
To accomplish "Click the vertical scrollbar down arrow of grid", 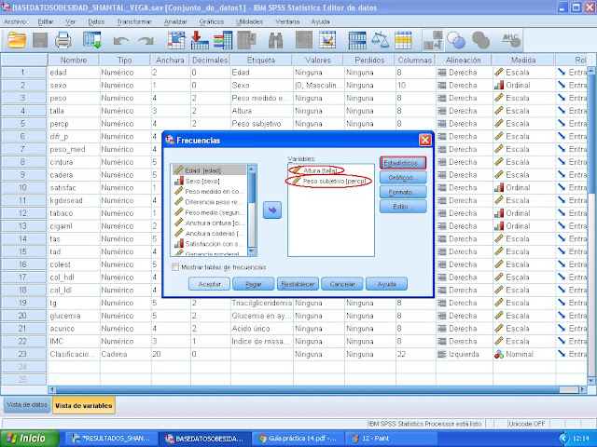I will (590, 380).
